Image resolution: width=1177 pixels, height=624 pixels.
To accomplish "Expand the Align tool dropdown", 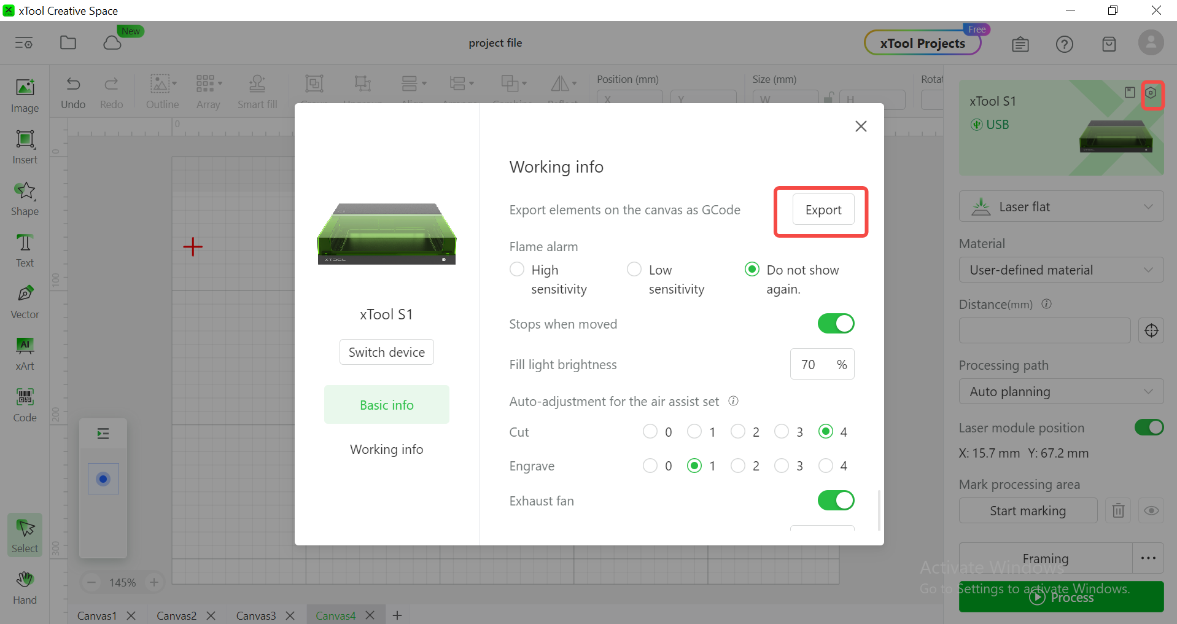I will [424, 84].
